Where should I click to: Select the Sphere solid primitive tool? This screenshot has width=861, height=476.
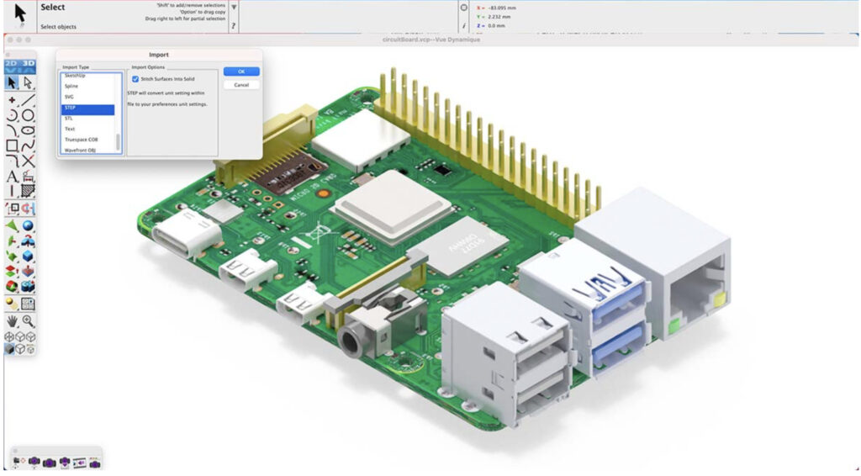(x=28, y=225)
